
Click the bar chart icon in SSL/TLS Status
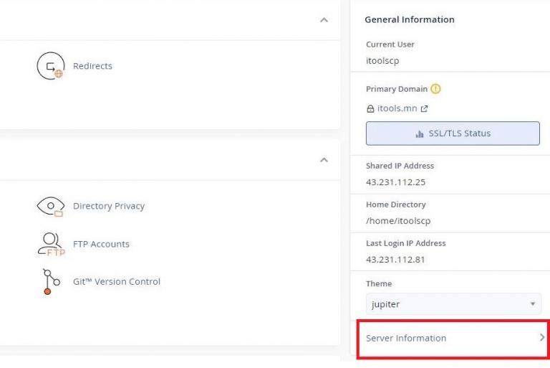[x=419, y=133]
